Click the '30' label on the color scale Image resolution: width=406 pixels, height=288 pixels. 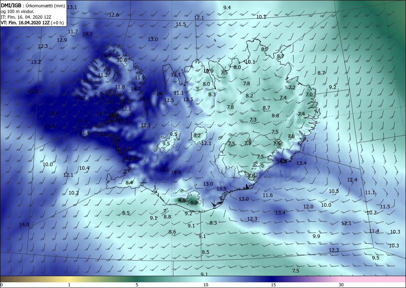[x=341, y=285]
